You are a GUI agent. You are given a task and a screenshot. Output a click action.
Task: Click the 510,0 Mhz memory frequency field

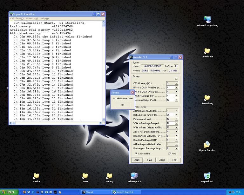point(155,70)
